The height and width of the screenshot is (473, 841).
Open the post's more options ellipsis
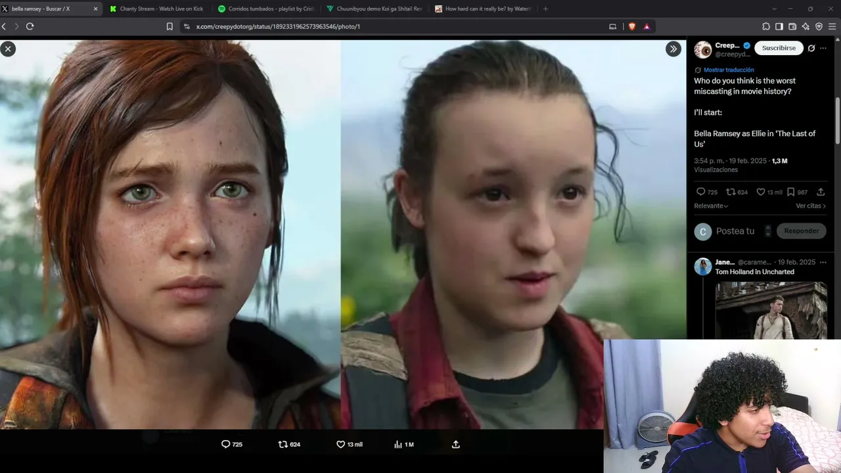click(x=823, y=48)
